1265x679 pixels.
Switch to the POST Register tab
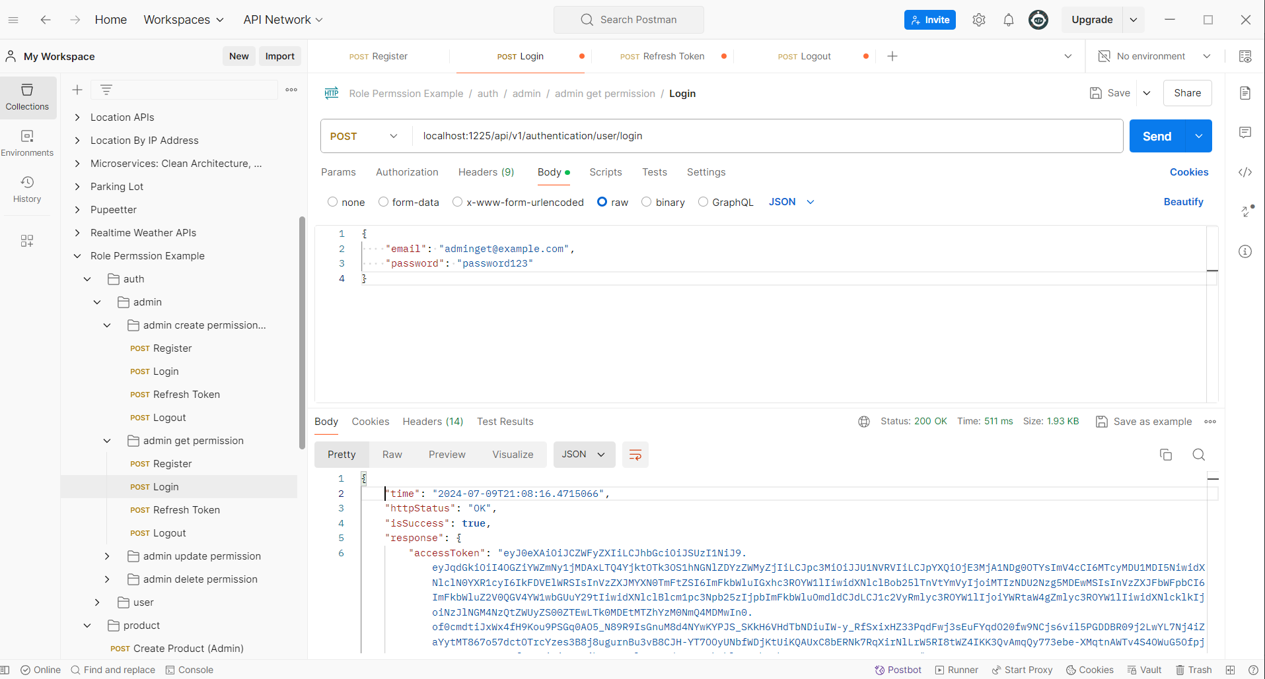pyautogui.click(x=379, y=56)
